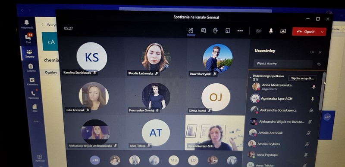
Task: Open the meeting chat icon
Action: 204,30
